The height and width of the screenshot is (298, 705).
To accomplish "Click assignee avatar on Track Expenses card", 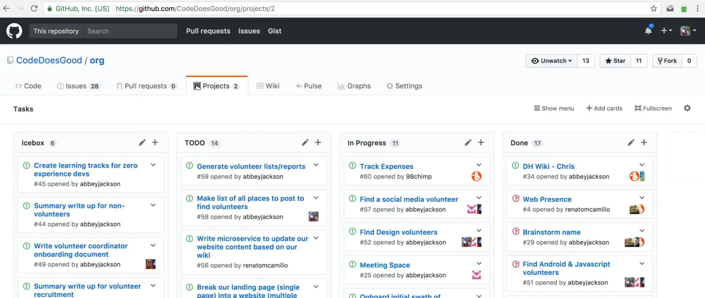I will pos(476,176).
